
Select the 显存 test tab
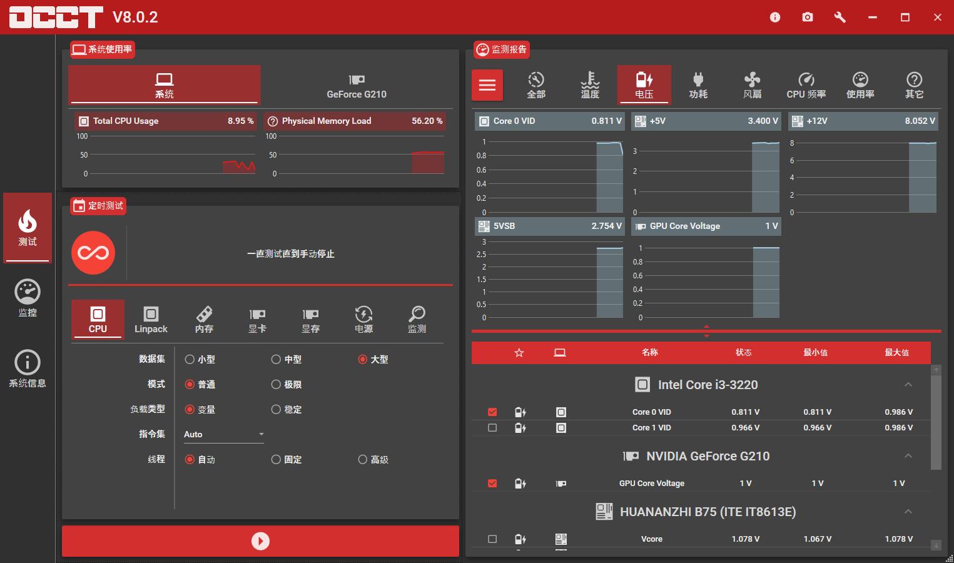[310, 320]
